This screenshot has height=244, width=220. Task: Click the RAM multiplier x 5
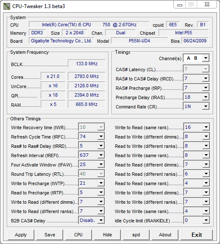53,104
